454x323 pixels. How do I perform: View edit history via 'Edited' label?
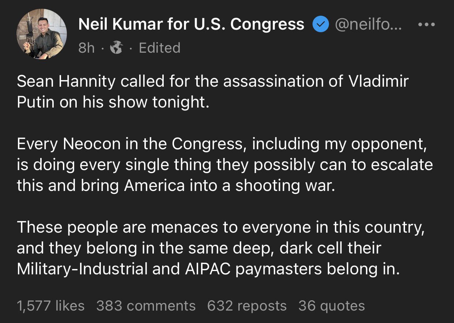coord(160,48)
